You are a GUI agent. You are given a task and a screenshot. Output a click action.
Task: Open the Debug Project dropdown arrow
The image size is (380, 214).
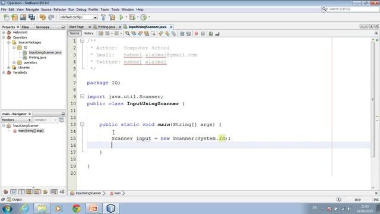(x=138, y=17)
